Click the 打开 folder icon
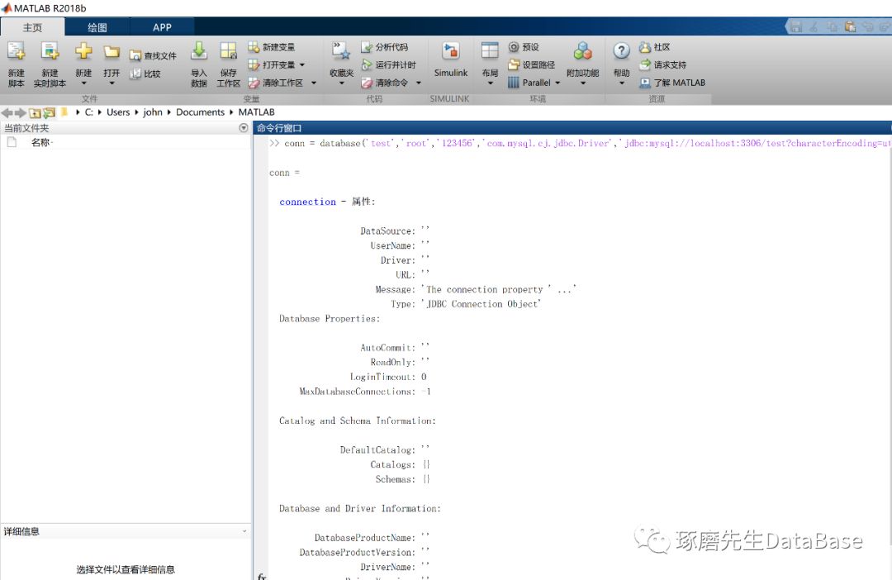Image resolution: width=892 pixels, height=580 pixels. (x=111, y=52)
